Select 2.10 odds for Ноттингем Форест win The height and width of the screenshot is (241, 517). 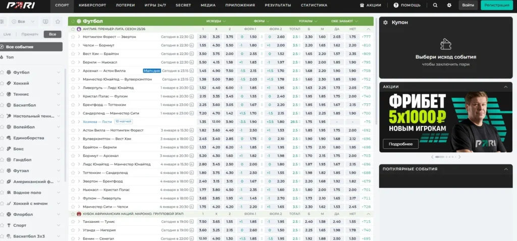[203, 37]
